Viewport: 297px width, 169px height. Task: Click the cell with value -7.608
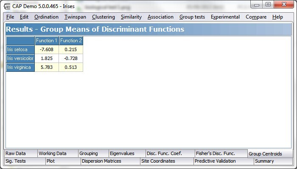coord(47,49)
